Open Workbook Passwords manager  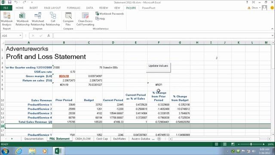coord(110,14)
